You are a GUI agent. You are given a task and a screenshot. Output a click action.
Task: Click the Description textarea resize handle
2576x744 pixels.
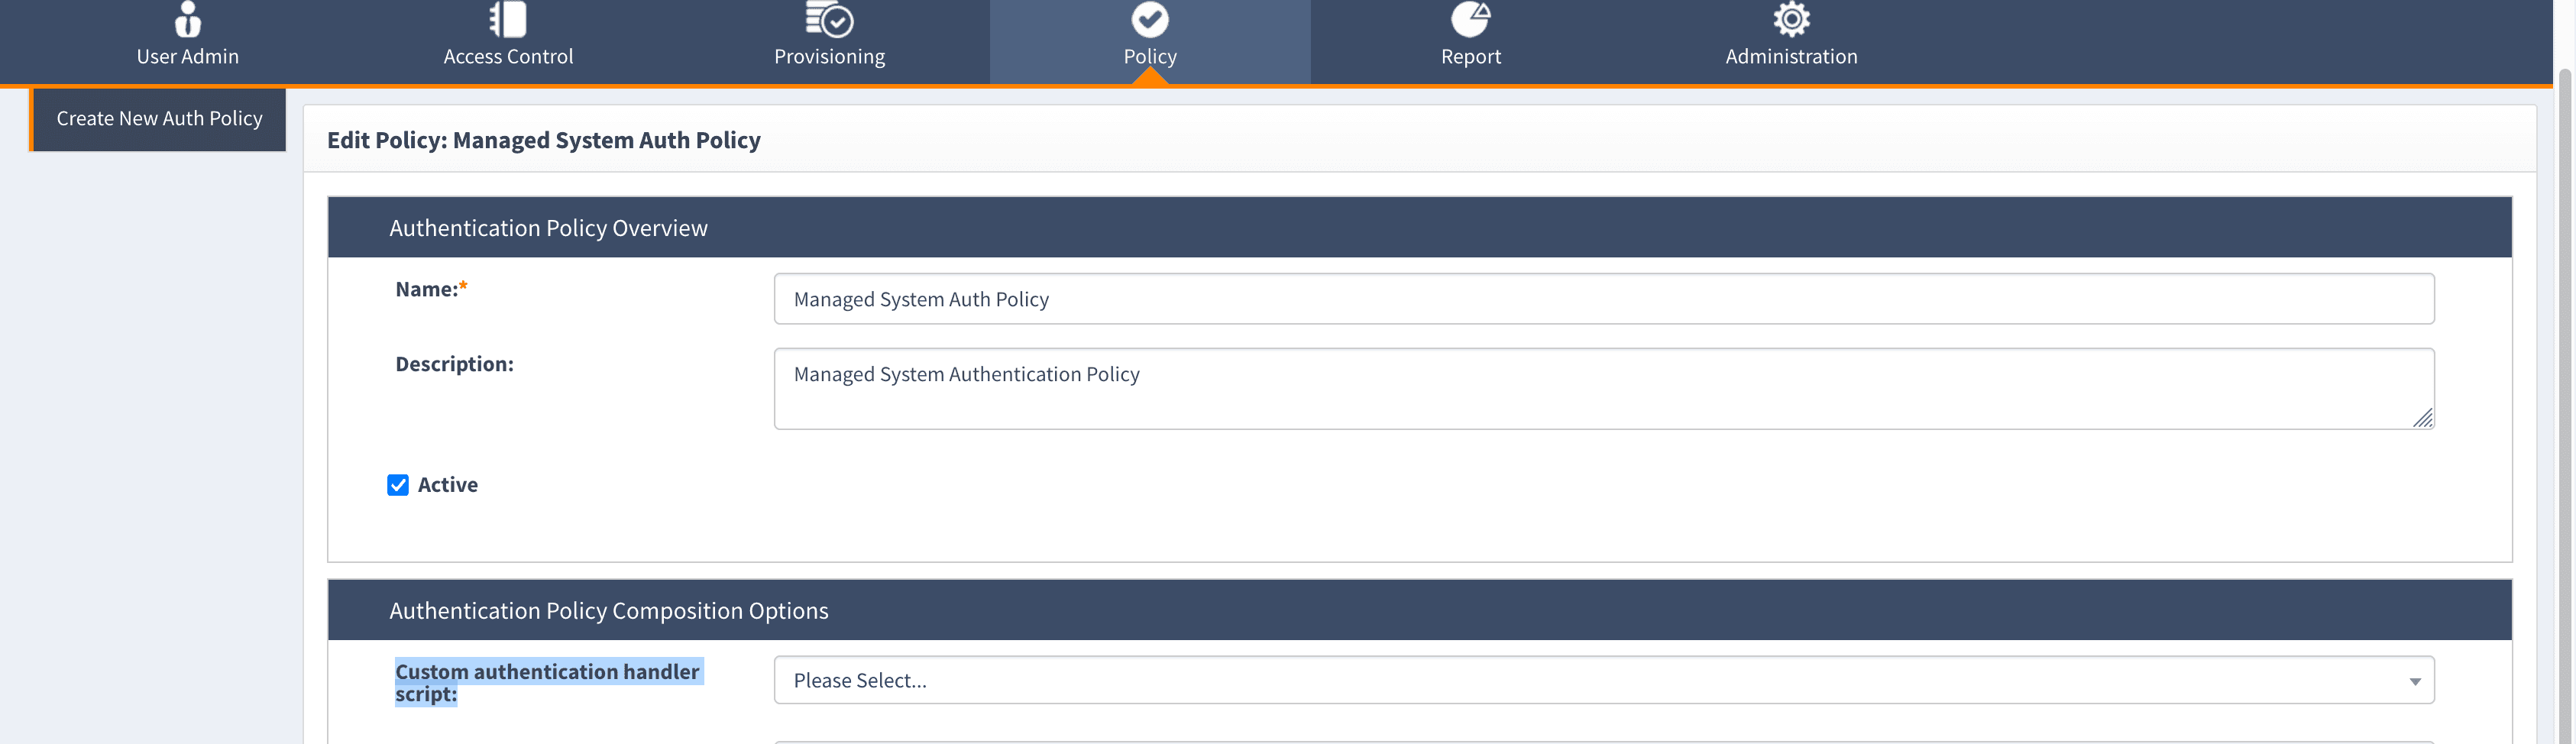click(2422, 418)
